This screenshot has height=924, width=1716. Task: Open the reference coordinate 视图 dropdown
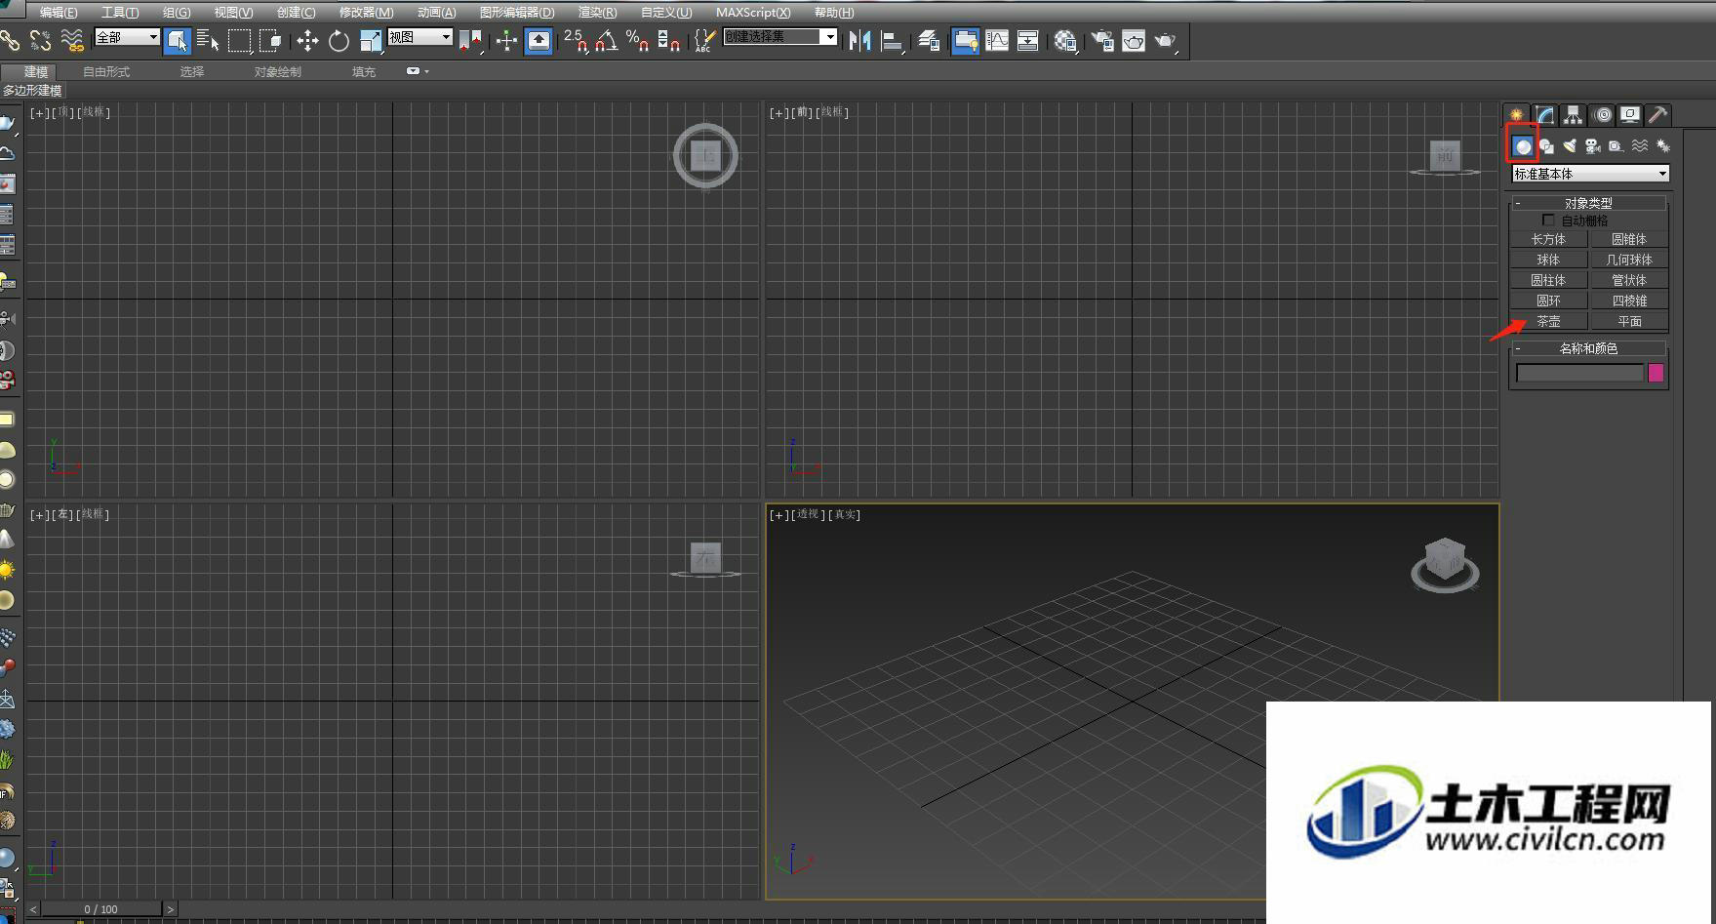[420, 37]
